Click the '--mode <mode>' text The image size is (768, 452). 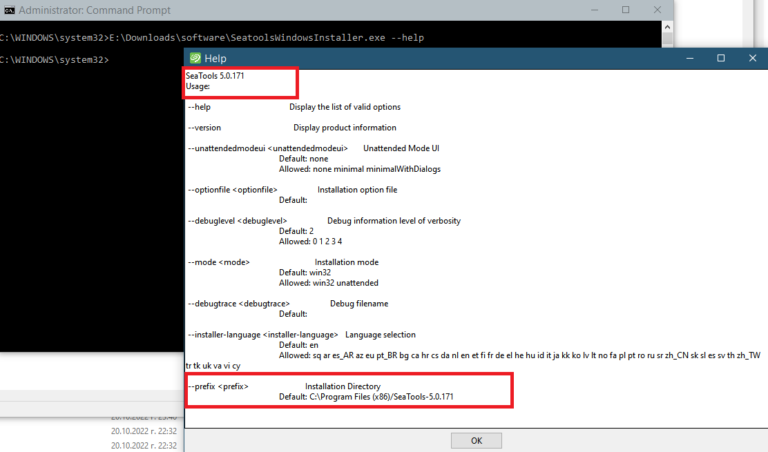(x=219, y=262)
